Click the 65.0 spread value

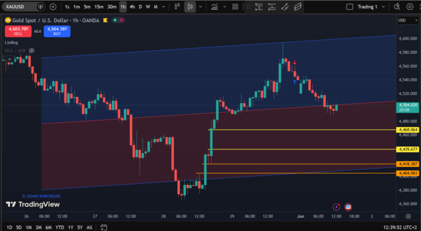click(37, 32)
